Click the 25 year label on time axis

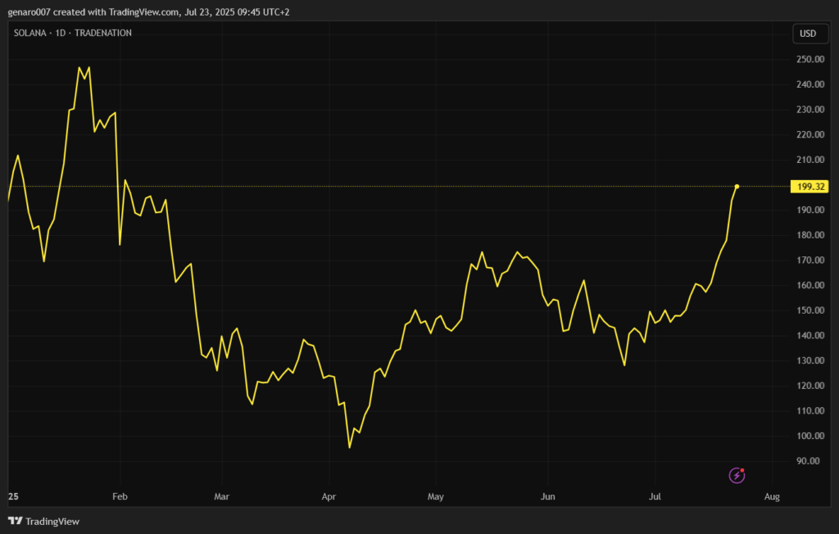(x=12, y=496)
